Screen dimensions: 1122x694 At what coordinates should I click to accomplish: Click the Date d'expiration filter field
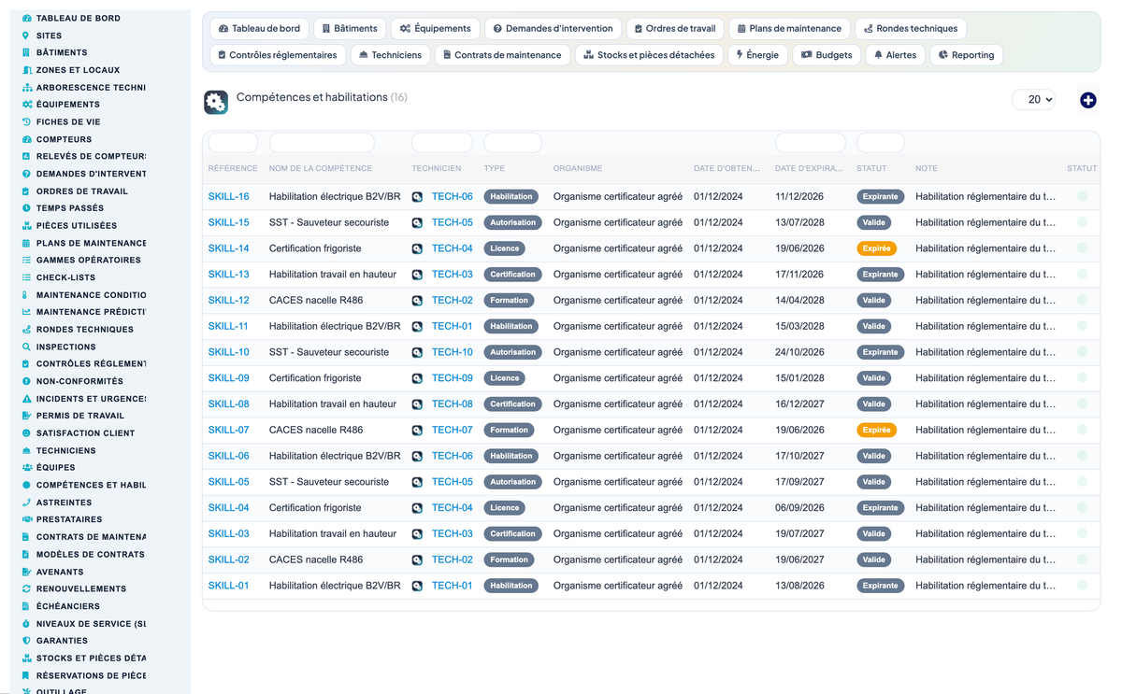tap(811, 143)
